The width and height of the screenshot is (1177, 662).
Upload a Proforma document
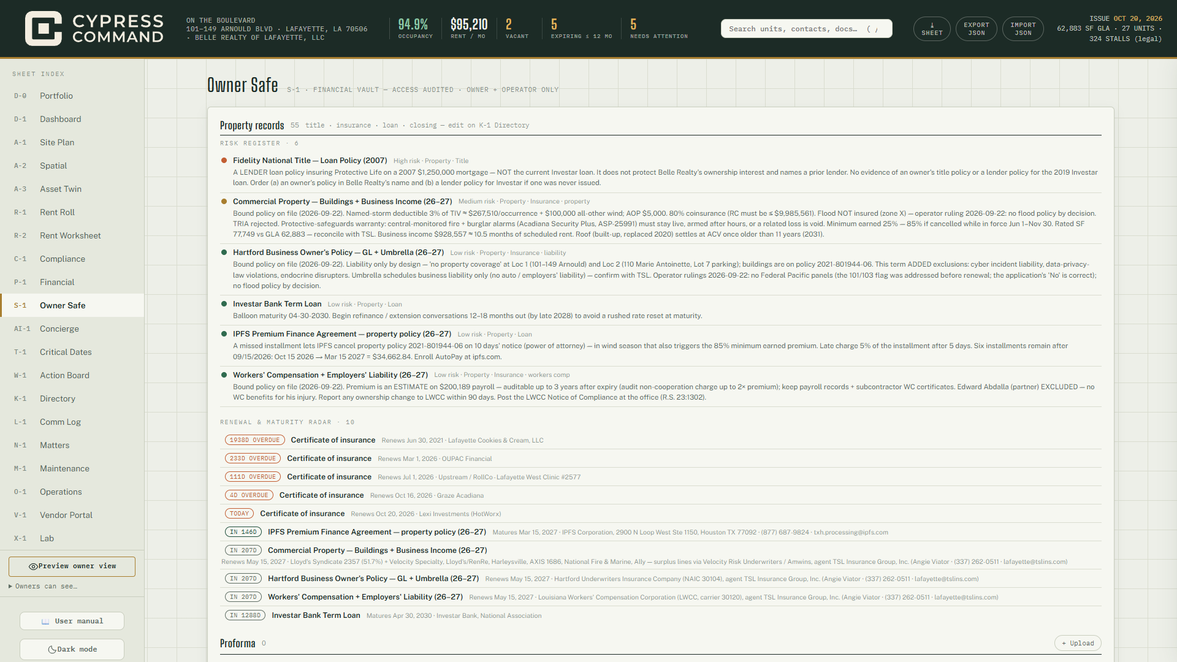(1078, 643)
